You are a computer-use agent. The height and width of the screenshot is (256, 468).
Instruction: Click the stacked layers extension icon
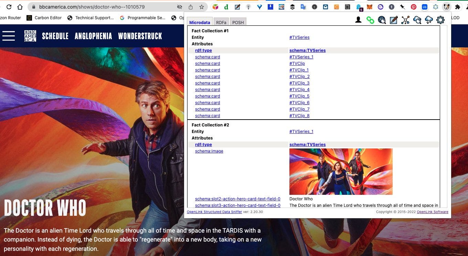tap(292, 7)
